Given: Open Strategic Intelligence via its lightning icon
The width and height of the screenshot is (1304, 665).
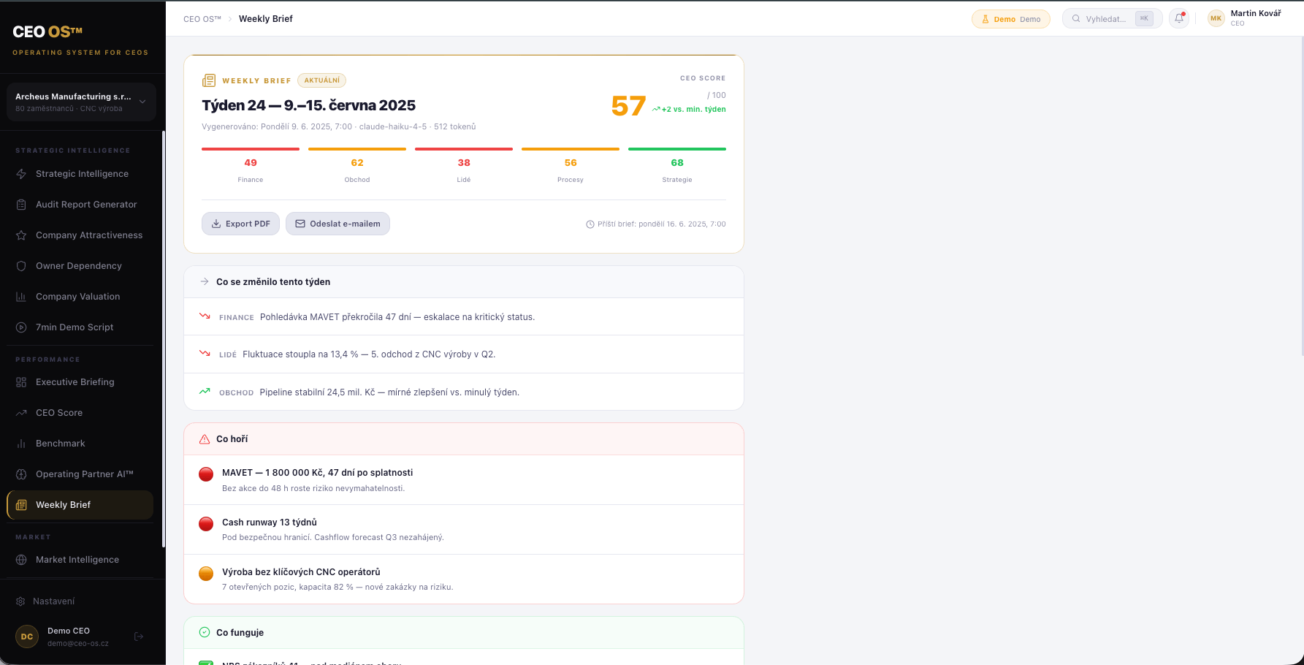Looking at the screenshot, I should (x=21, y=174).
